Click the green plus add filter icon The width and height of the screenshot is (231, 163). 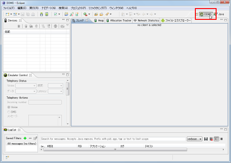click(x=25, y=138)
